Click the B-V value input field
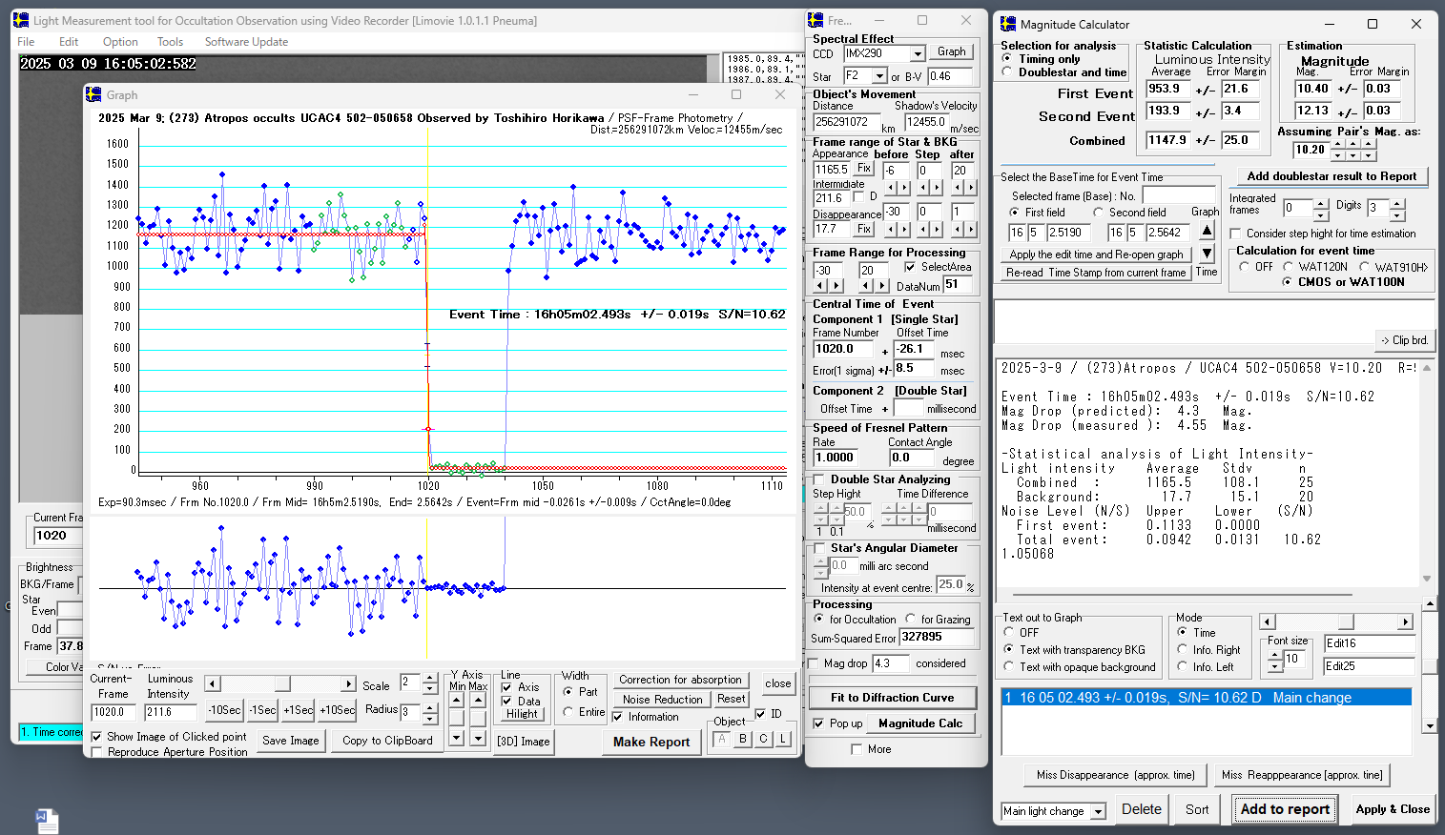Image resolution: width=1445 pixels, height=835 pixels. 949,76
